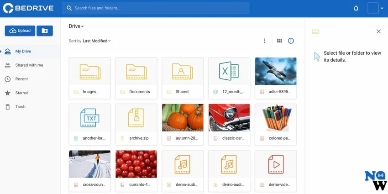
Task: Toggle the details info panel
Action: coord(291,41)
